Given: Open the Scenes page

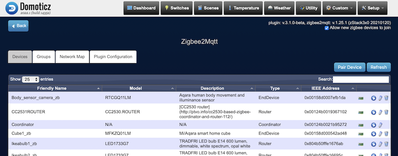Looking at the screenshot, I should tap(208, 8).
